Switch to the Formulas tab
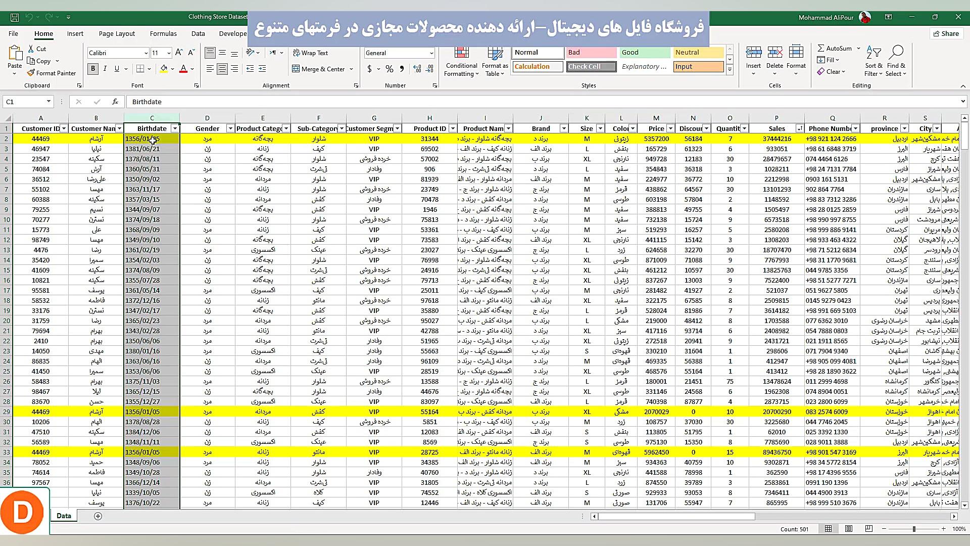This screenshot has width=970, height=546. (163, 33)
